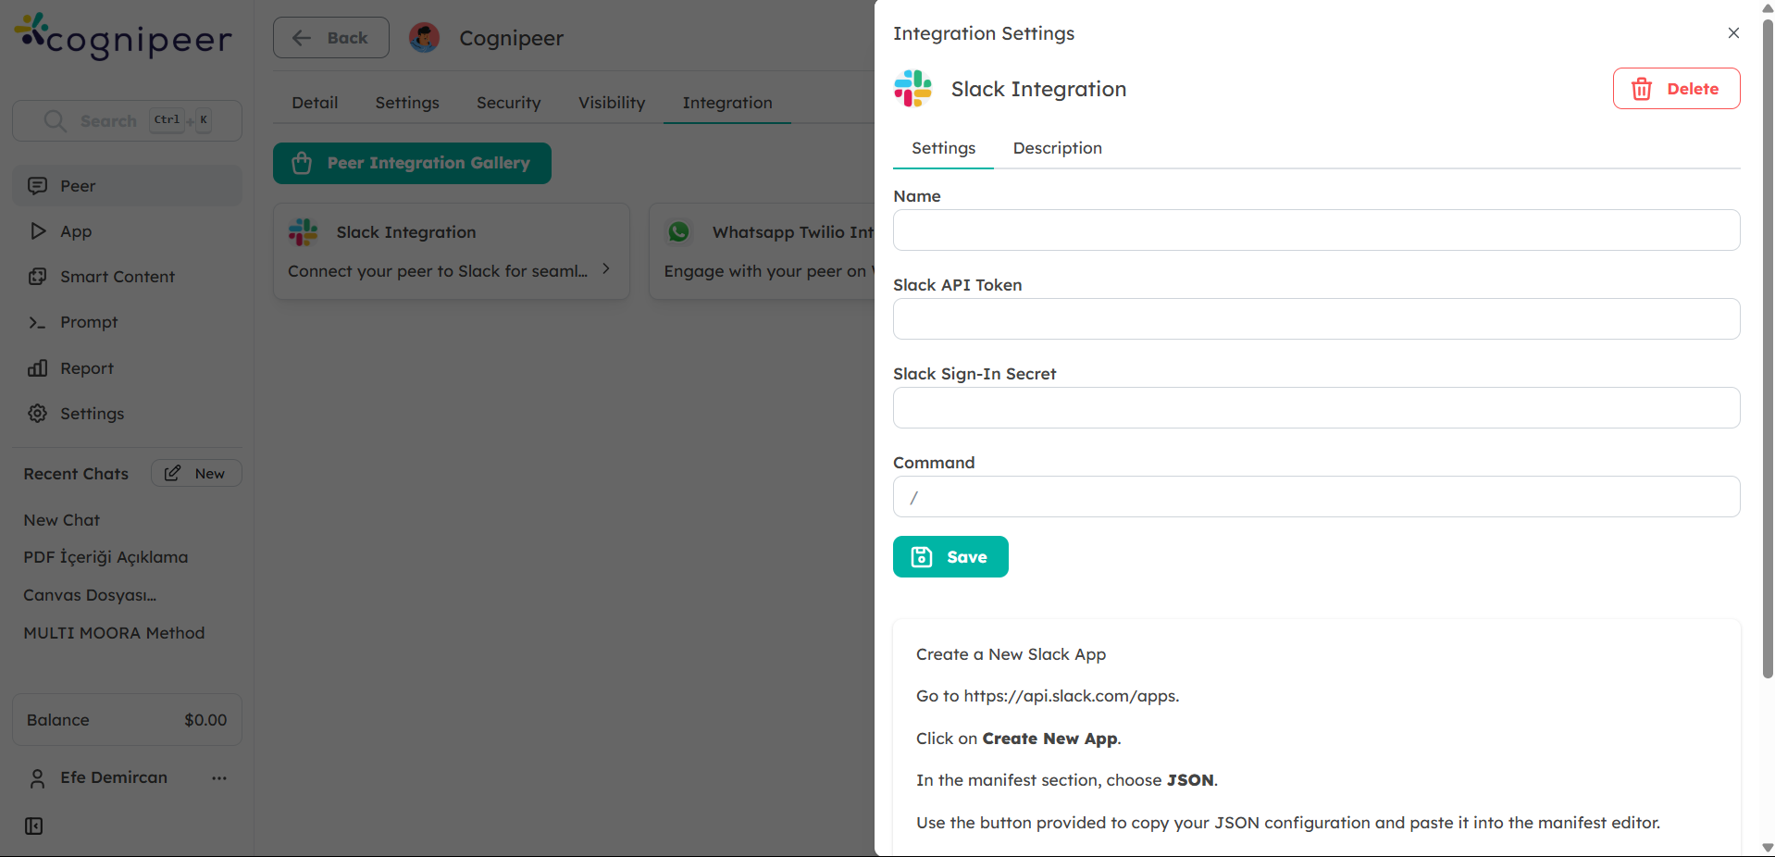
Task: Click the Cognipeer logo in sidebar
Action: tap(124, 37)
